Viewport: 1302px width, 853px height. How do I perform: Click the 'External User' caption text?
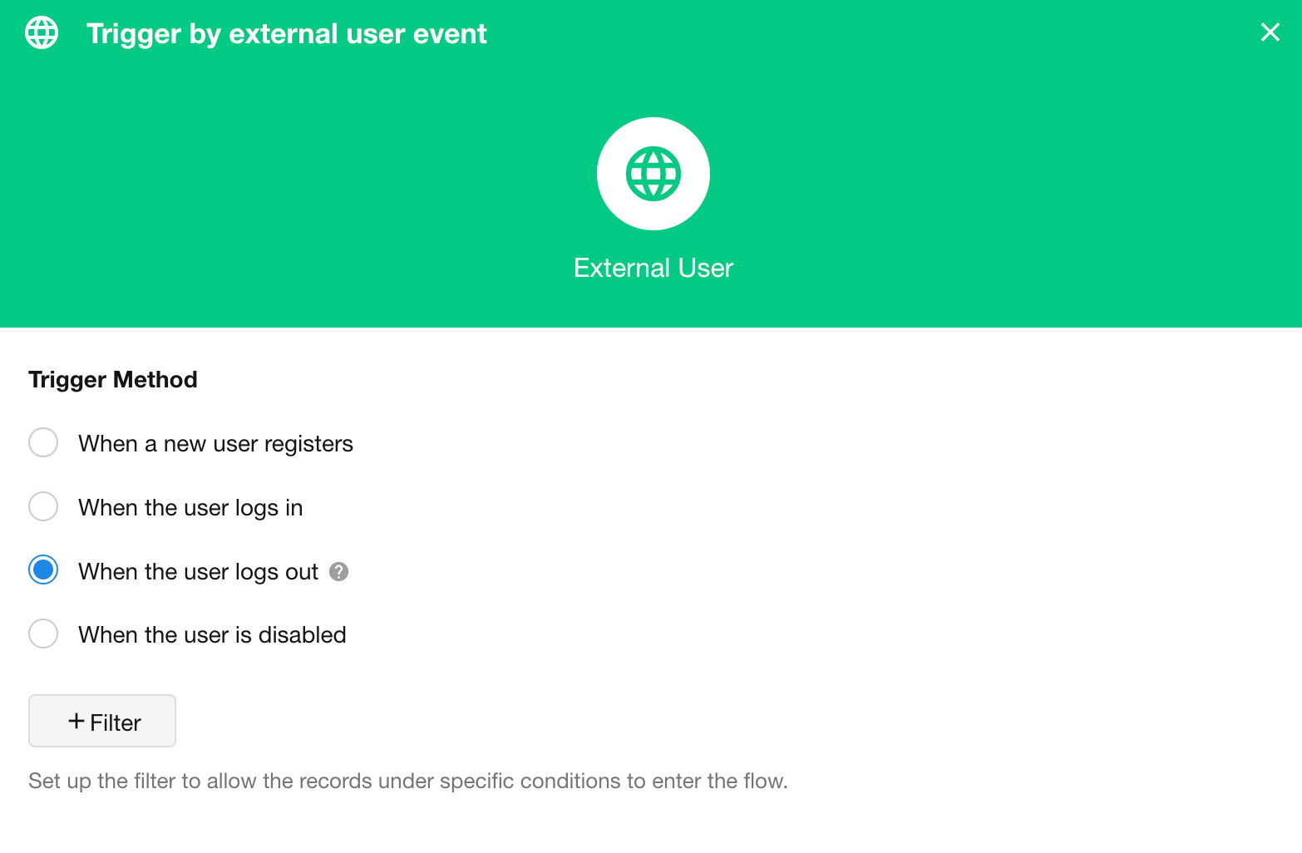click(653, 268)
